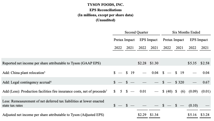The width and height of the screenshot is (214, 121).
Task: Open footnote 5 beside China plant relocation
Action: tap(48, 72)
